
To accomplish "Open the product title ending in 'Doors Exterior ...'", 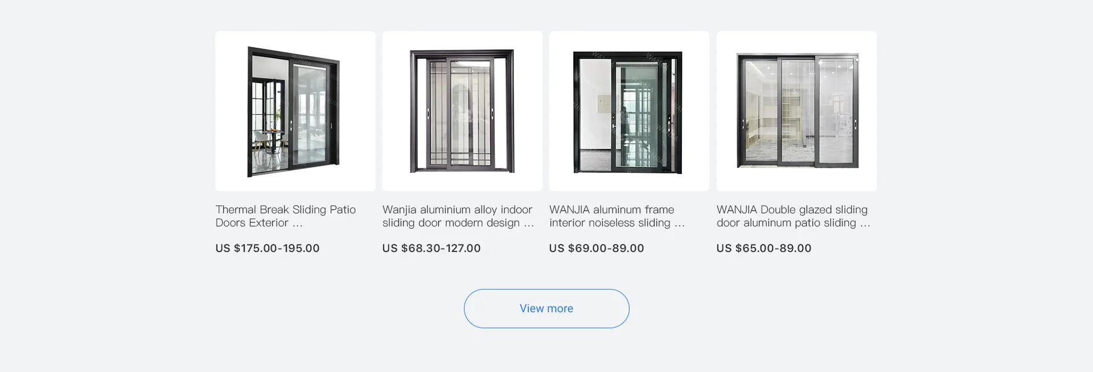I will (x=259, y=223).
